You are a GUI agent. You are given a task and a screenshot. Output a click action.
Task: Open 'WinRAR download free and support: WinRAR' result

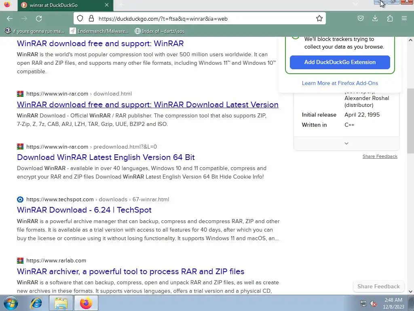100,43
